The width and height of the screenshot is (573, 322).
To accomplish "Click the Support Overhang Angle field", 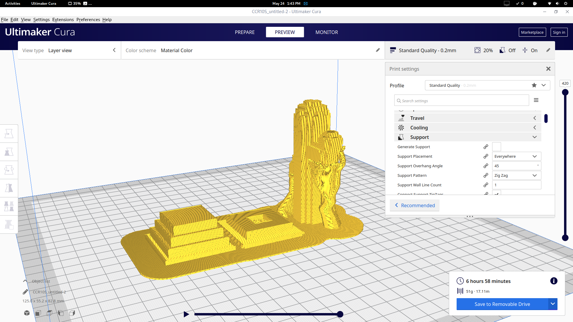I will click(517, 166).
